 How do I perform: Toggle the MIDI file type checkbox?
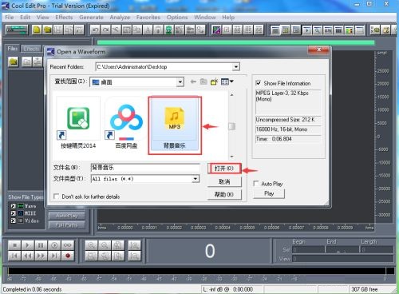14,213
